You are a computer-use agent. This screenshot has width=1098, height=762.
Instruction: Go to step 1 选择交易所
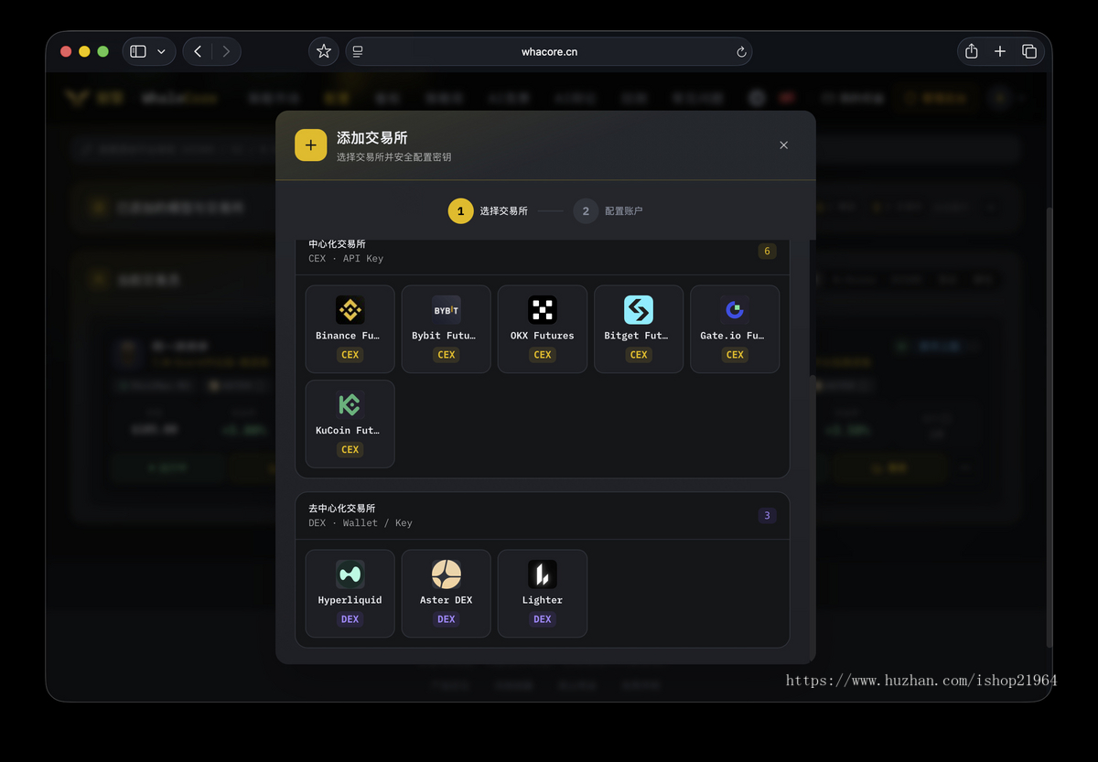click(x=488, y=211)
